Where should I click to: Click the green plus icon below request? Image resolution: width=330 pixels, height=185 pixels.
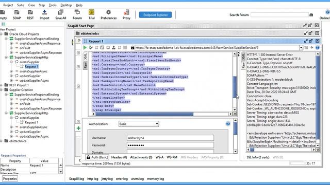tap(78, 128)
